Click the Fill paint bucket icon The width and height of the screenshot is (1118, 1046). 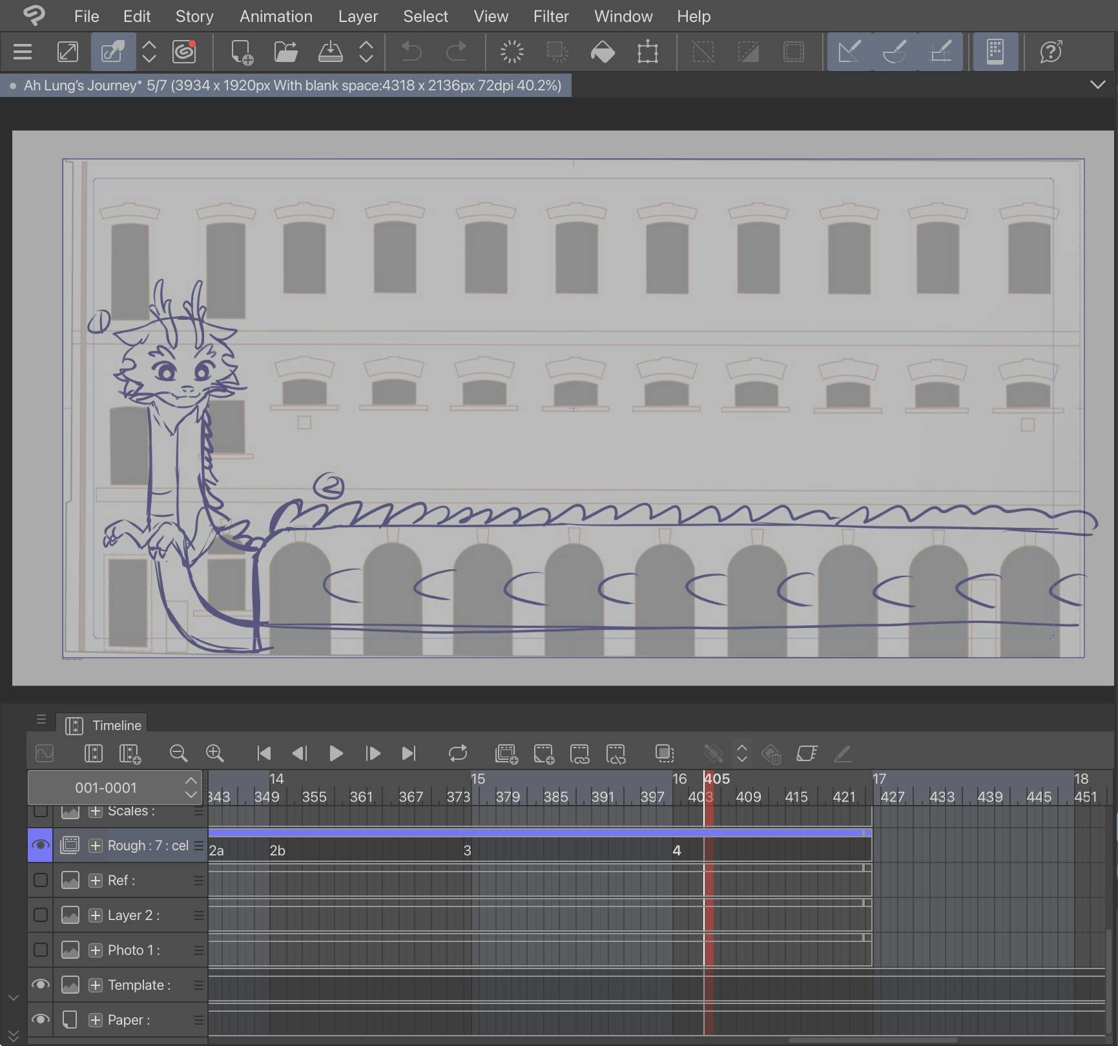point(602,52)
